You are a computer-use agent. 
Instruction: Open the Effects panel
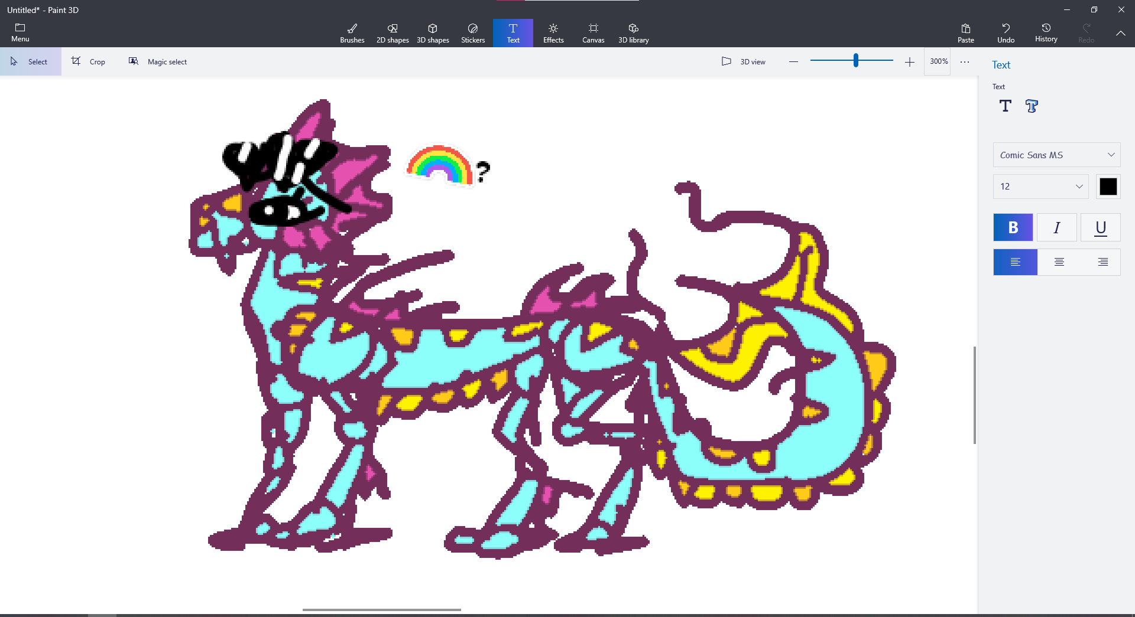(x=553, y=32)
